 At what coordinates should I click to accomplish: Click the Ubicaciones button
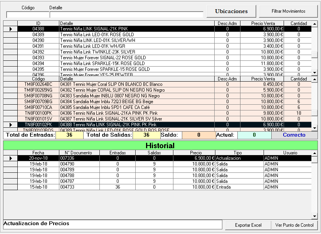(x=231, y=11)
